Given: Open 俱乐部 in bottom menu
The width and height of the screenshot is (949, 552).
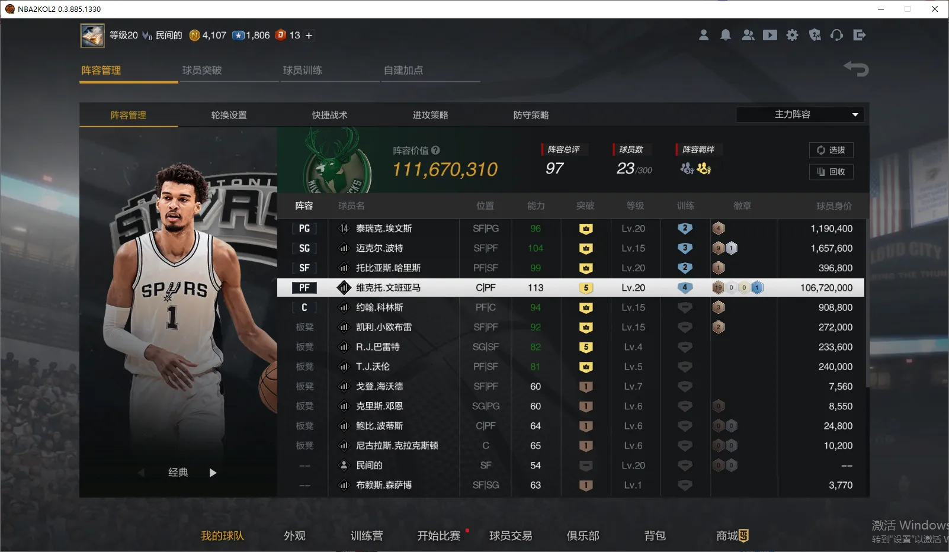Looking at the screenshot, I should pyautogui.click(x=583, y=536).
